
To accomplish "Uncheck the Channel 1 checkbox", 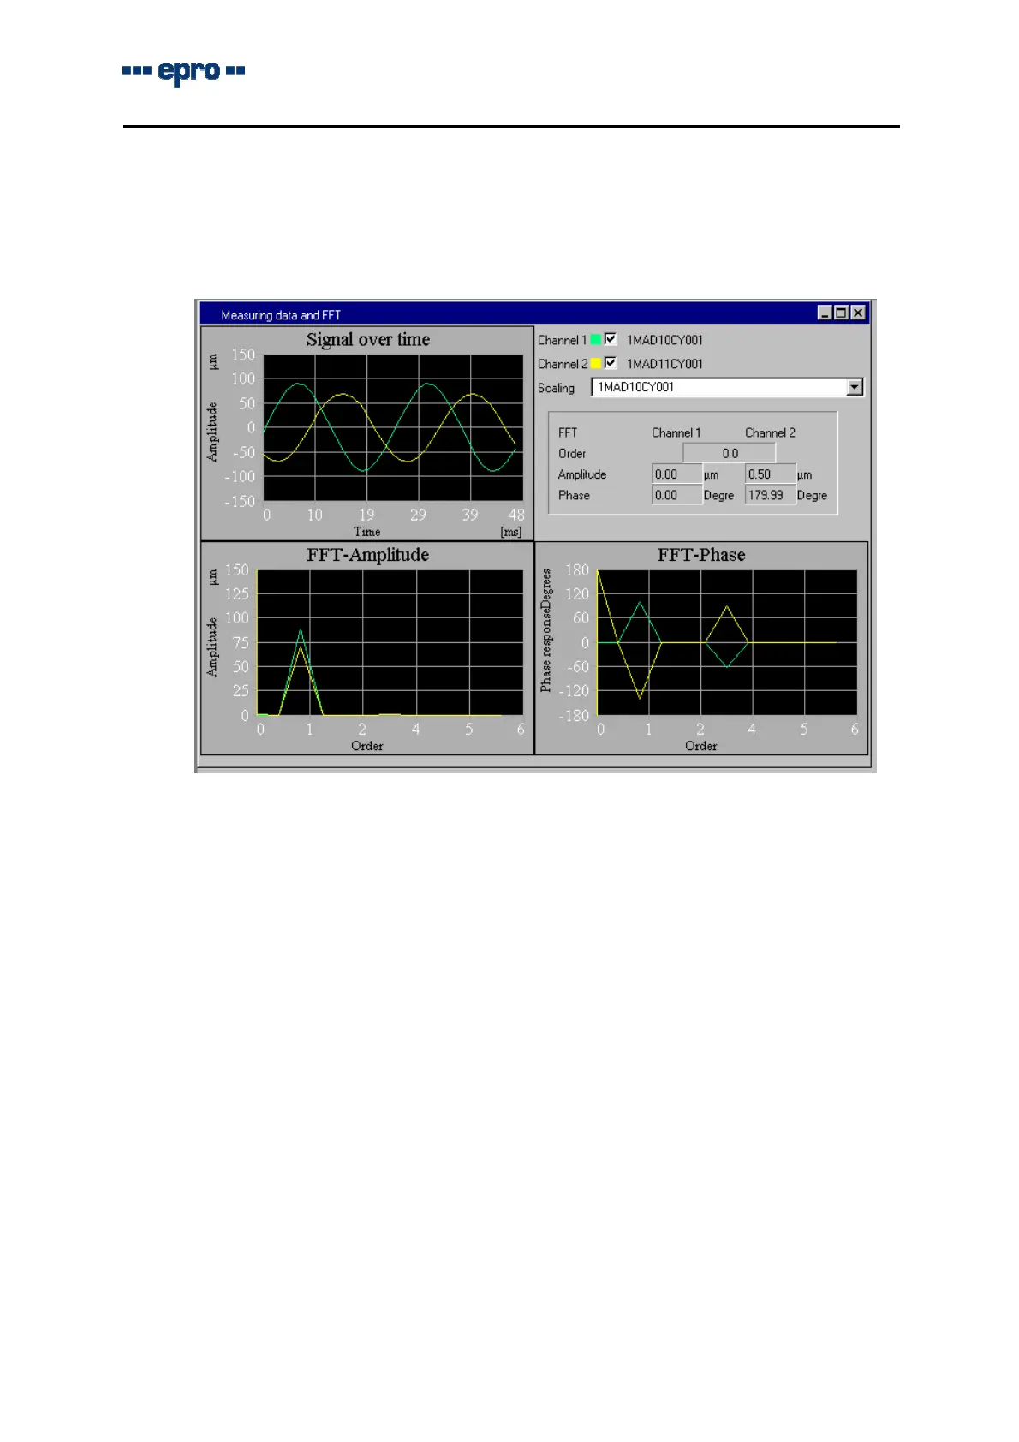I will pos(611,339).
